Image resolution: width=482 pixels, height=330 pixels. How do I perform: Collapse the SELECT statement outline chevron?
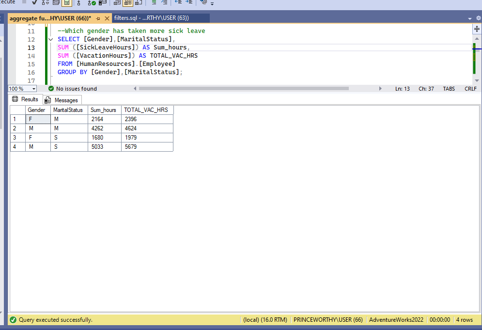51,39
